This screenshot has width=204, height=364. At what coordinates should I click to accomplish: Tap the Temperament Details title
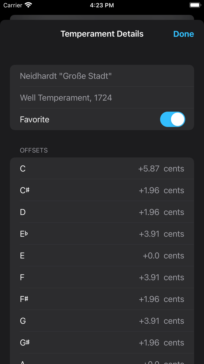(102, 34)
